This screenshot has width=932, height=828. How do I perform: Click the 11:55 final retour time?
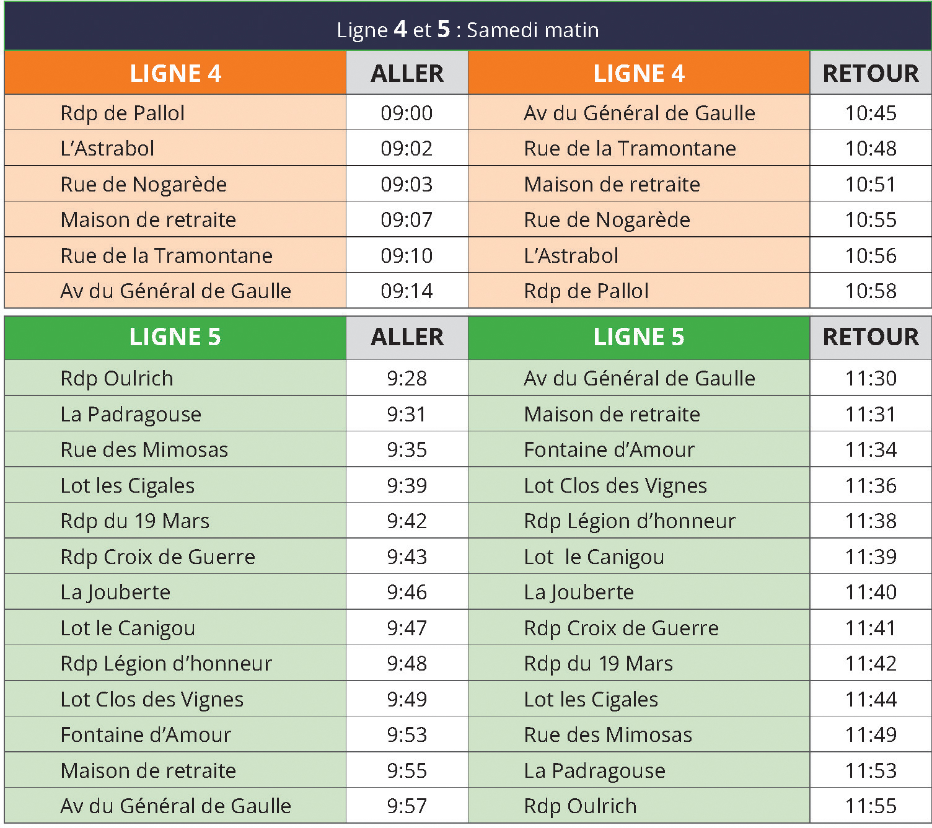[x=871, y=806]
